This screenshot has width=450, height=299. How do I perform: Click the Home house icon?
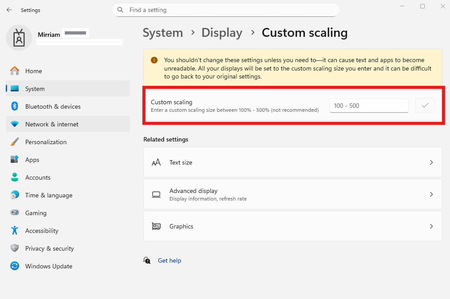[15, 71]
